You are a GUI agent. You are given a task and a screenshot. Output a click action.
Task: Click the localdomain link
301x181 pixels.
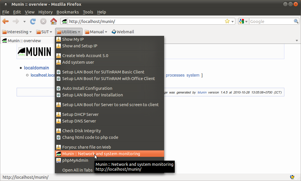(x=36, y=68)
